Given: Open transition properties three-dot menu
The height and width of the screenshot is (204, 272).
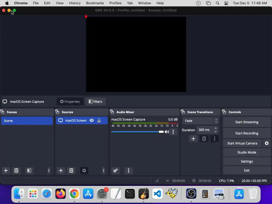Looking at the screenshot, I should tap(215, 139).
